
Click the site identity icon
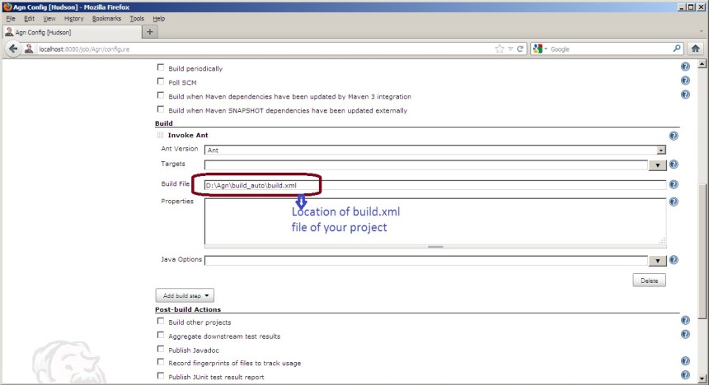click(29, 49)
